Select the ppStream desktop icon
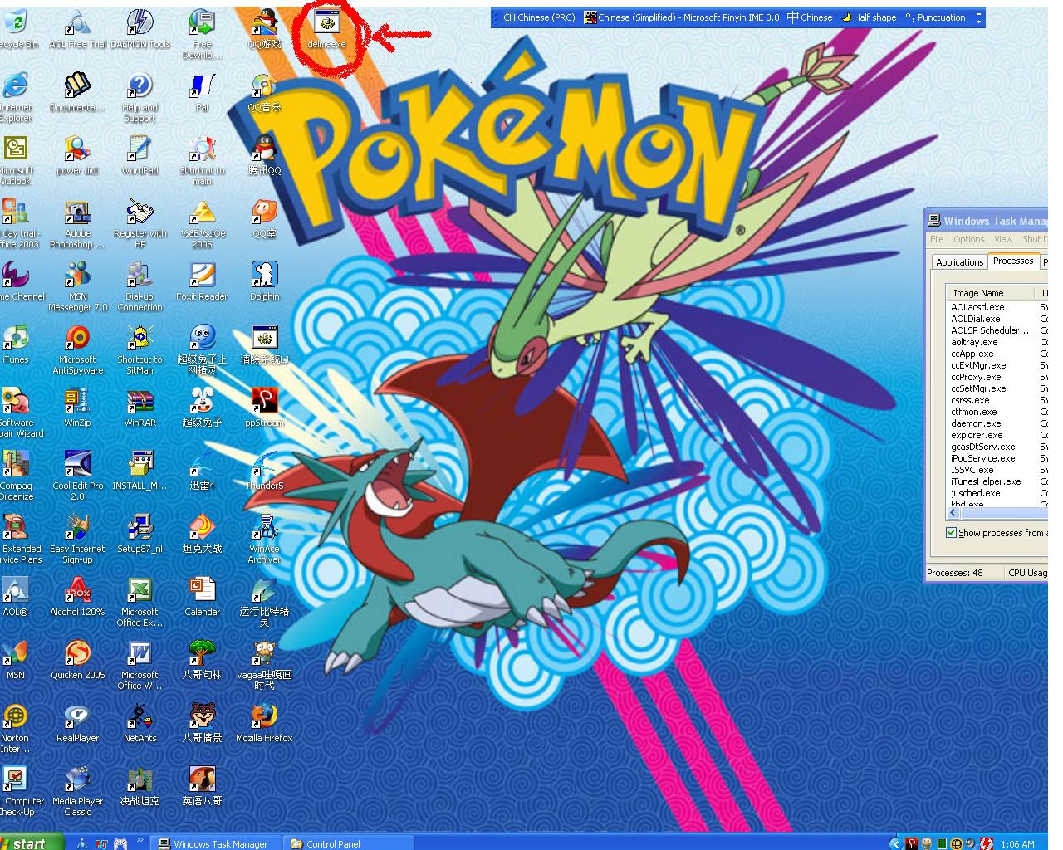Screen dimensions: 1063x850 (264, 408)
